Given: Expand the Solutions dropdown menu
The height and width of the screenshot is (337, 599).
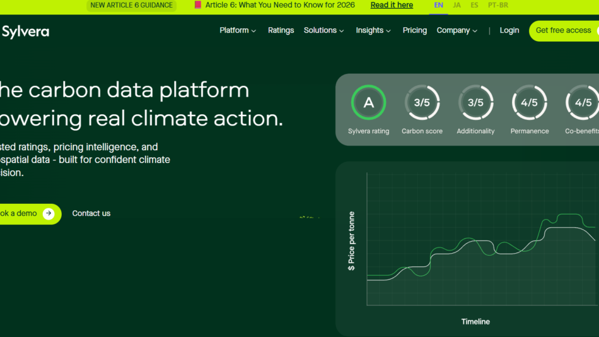Looking at the screenshot, I should click(323, 30).
